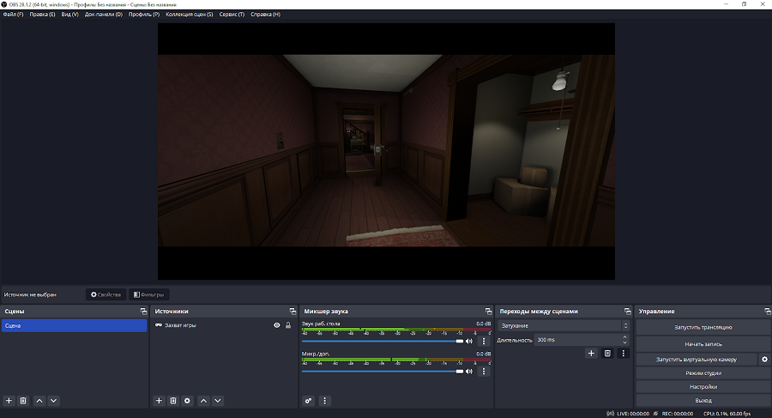The width and height of the screenshot is (772, 418).
Task: Click Запустить трансляцию button
Action: tap(703, 327)
